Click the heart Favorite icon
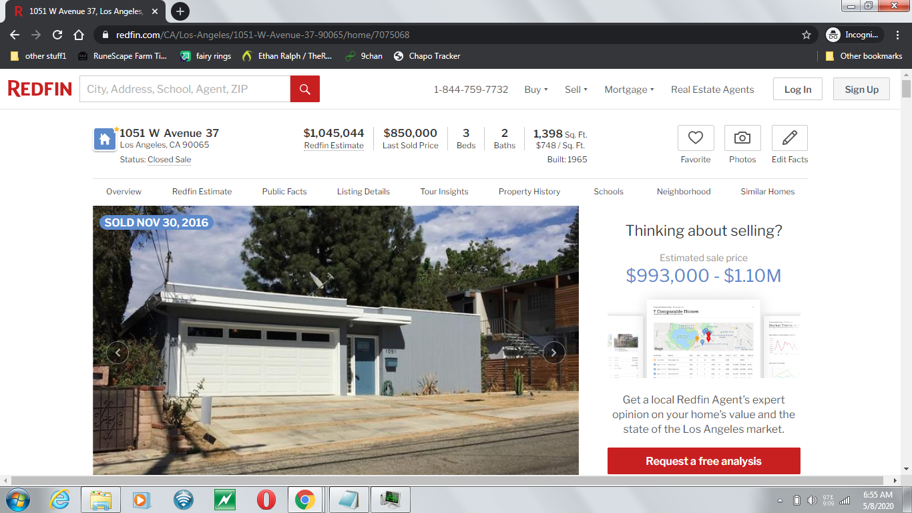This screenshot has height=513, width=912. (x=696, y=138)
